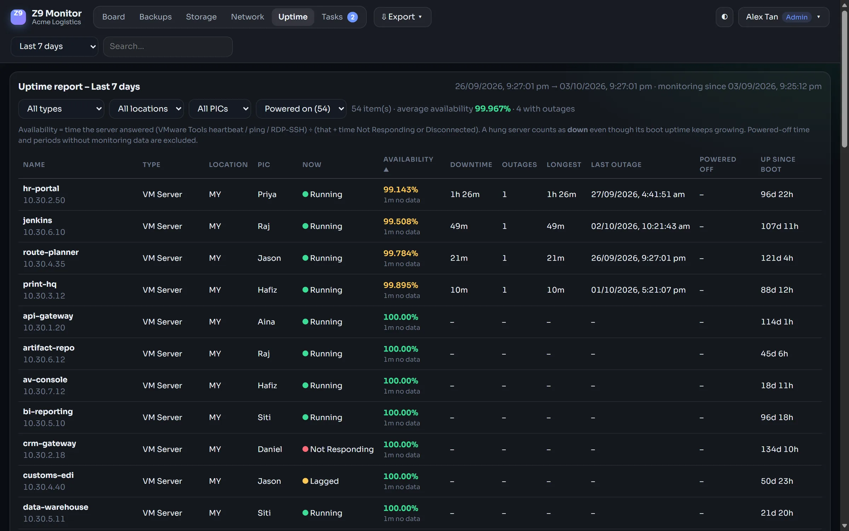This screenshot has width=849, height=531.
Task: Open the All locations filter dropdown
Action: (146, 109)
